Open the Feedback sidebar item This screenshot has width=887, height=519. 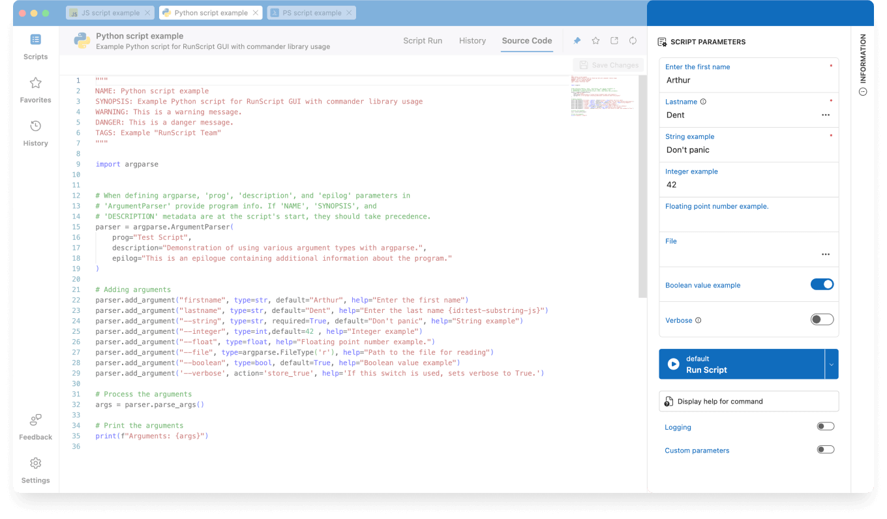[x=35, y=427]
